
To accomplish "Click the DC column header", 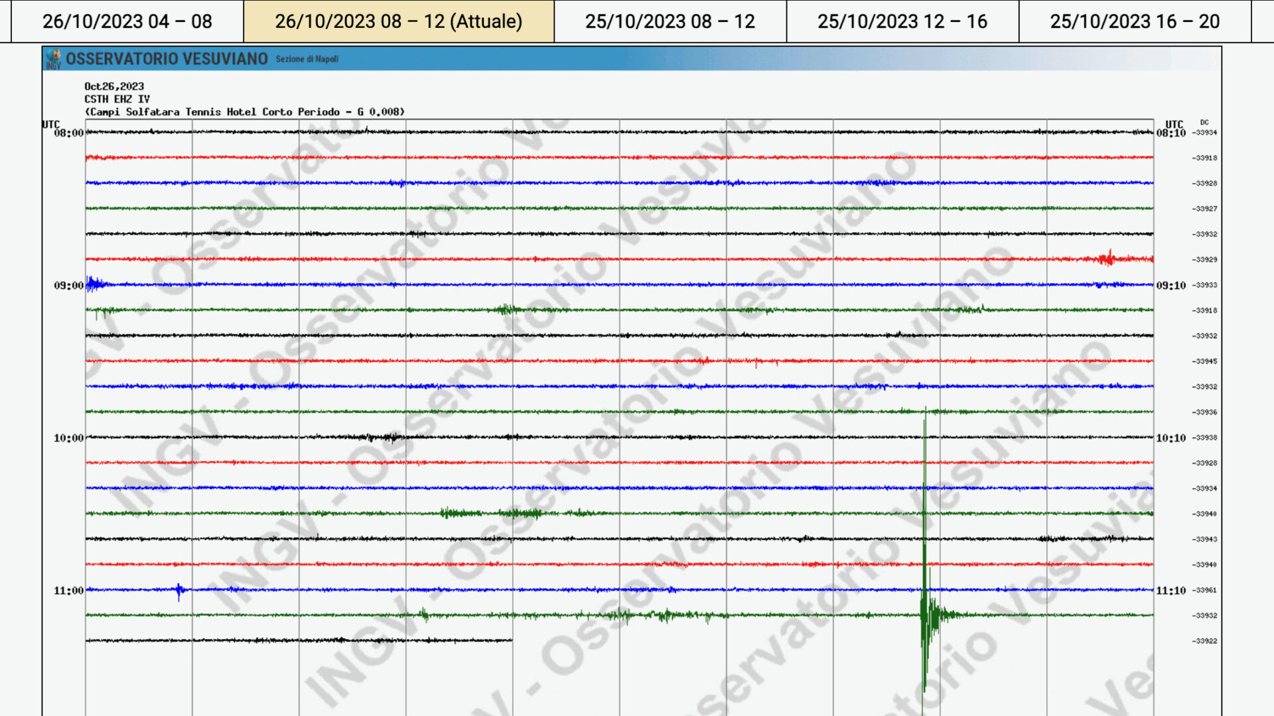I will (1204, 122).
